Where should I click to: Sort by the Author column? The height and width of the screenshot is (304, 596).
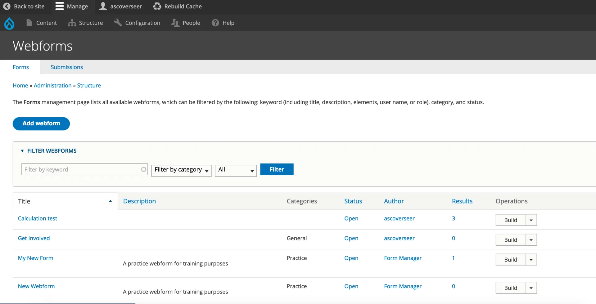pyautogui.click(x=394, y=201)
